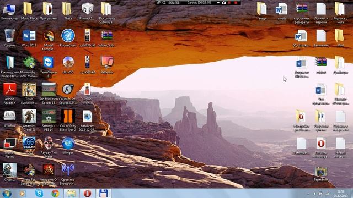Launch Payday The Heist shortcut
353x198 pixels.
[49, 147]
